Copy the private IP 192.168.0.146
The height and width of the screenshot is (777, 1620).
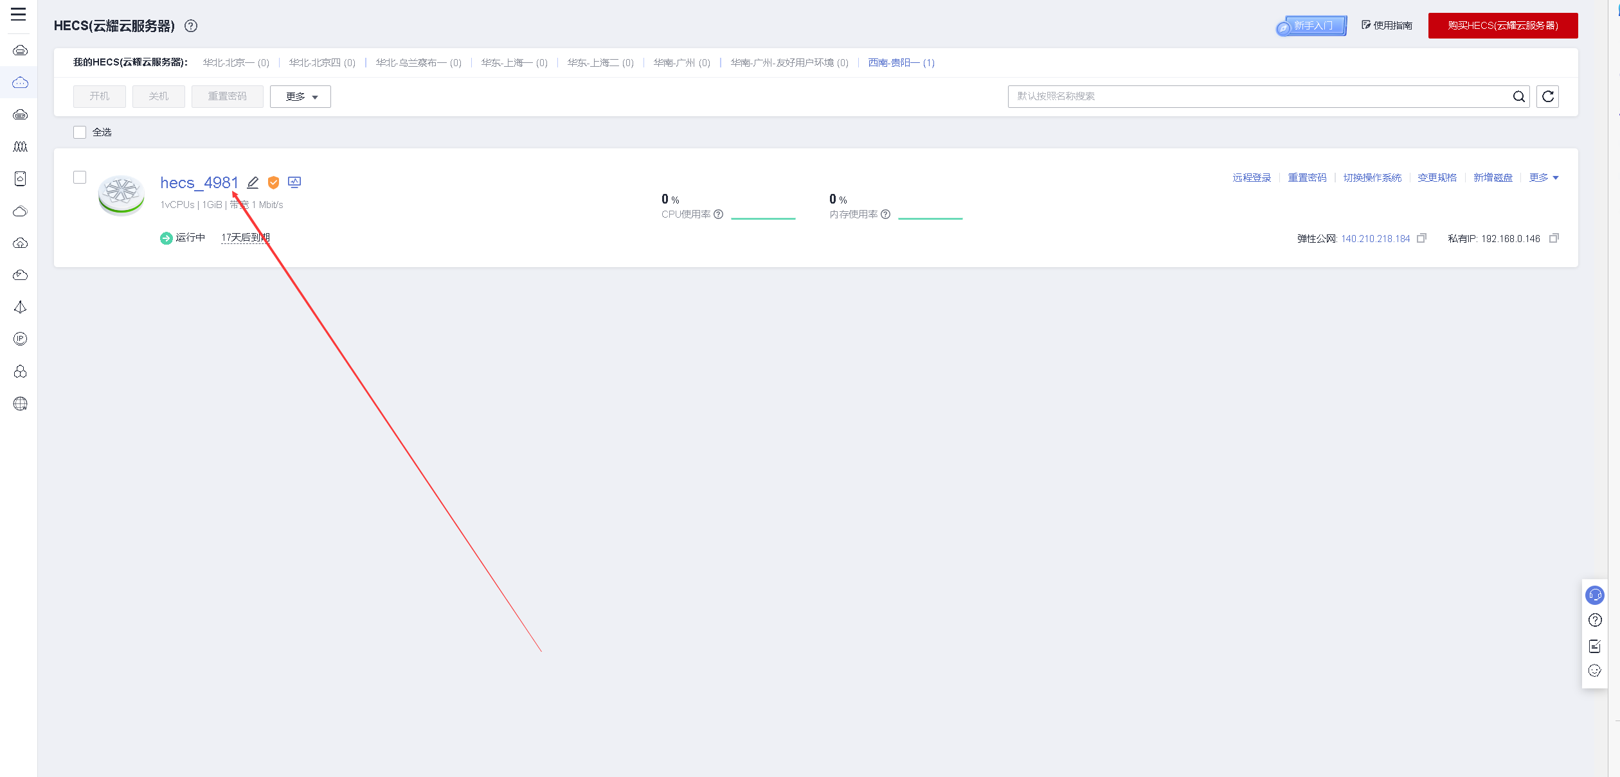tap(1554, 238)
